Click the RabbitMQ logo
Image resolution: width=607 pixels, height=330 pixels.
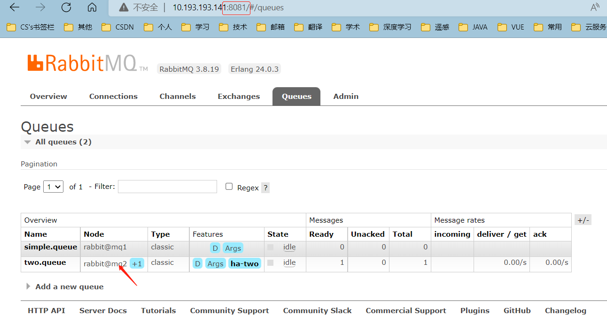[x=87, y=63]
